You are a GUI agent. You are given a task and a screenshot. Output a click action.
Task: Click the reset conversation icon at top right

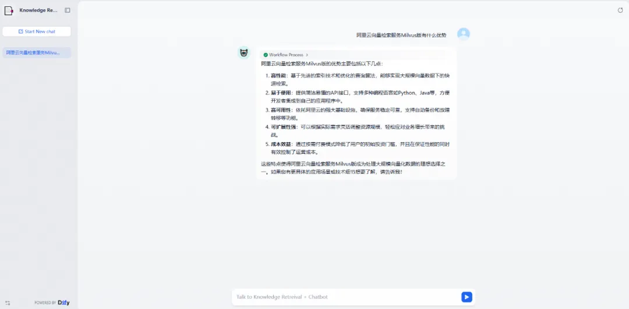(x=620, y=10)
